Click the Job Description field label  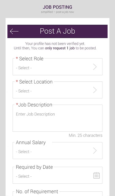pyautogui.click(x=35, y=105)
